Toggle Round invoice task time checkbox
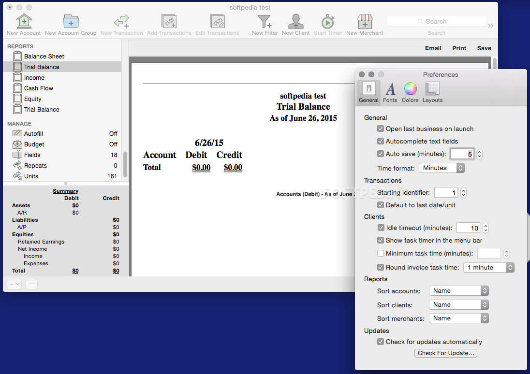530x374 pixels. point(381,267)
